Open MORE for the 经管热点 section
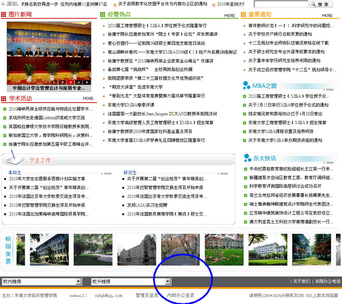 [x=229, y=16]
